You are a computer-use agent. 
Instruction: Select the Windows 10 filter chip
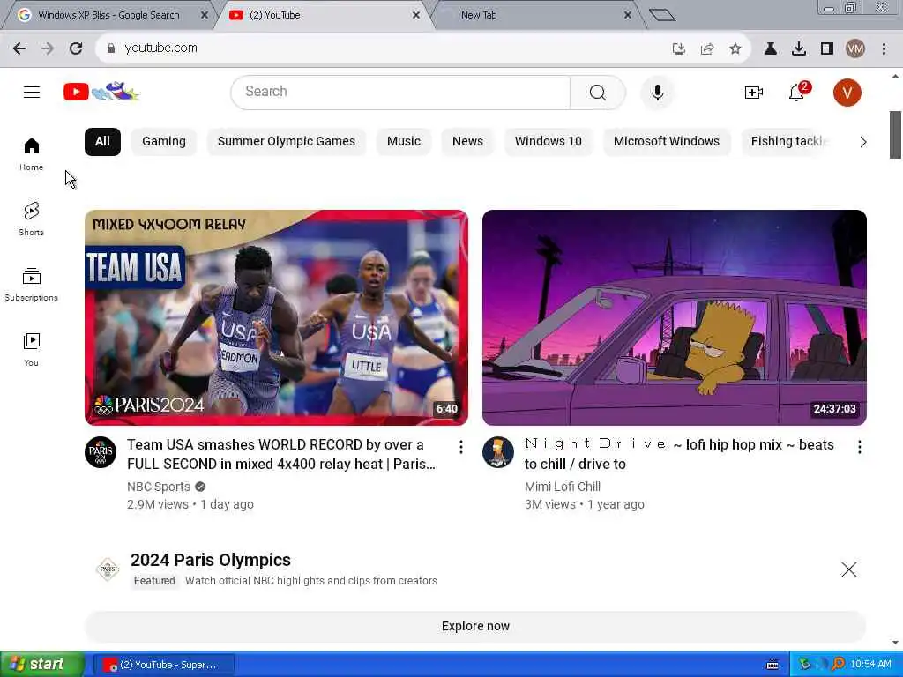(x=549, y=142)
